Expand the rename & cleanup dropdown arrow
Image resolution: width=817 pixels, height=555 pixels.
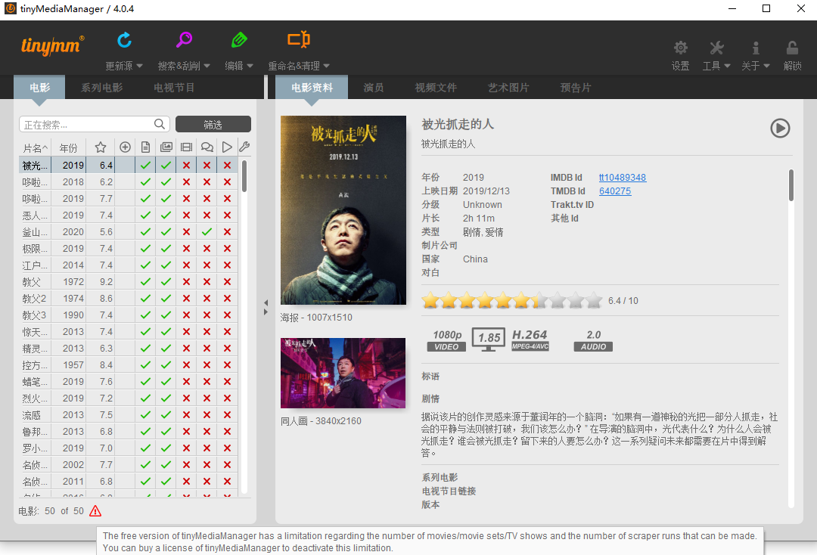tap(327, 66)
